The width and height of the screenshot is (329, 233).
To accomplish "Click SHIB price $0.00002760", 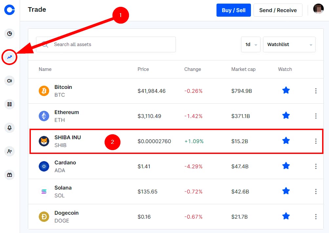I will coord(154,141).
